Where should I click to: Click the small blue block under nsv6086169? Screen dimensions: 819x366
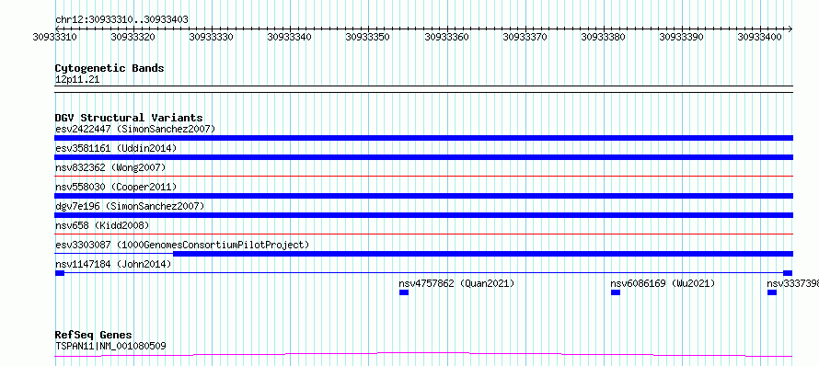click(x=616, y=292)
